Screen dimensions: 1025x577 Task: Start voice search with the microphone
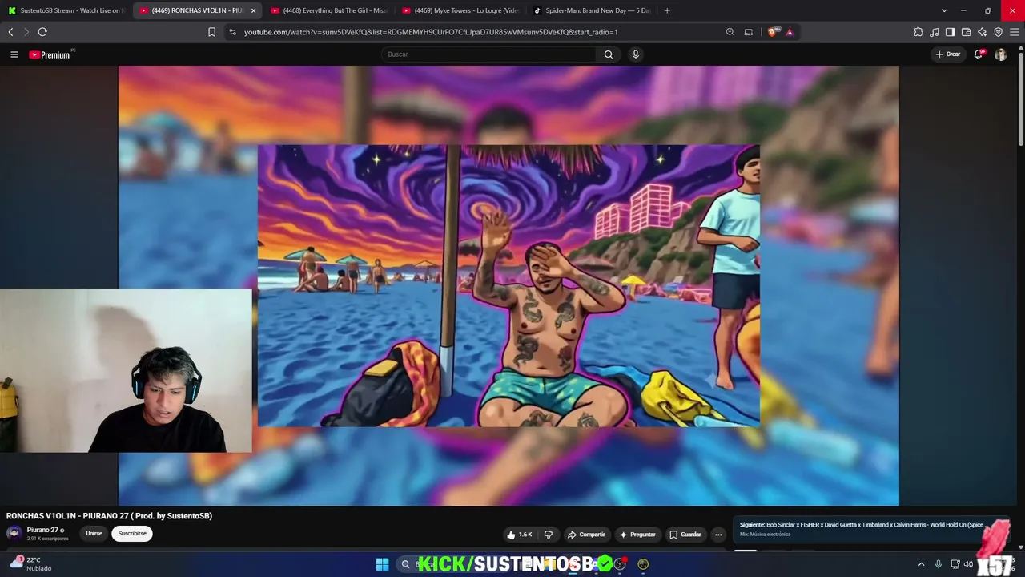coord(636,54)
